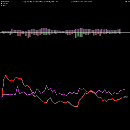The image size is (130, 130).
Task: Click the 'MunafaSutra(TM) charts for HLNE' heading
Action: (x=45, y=2)
